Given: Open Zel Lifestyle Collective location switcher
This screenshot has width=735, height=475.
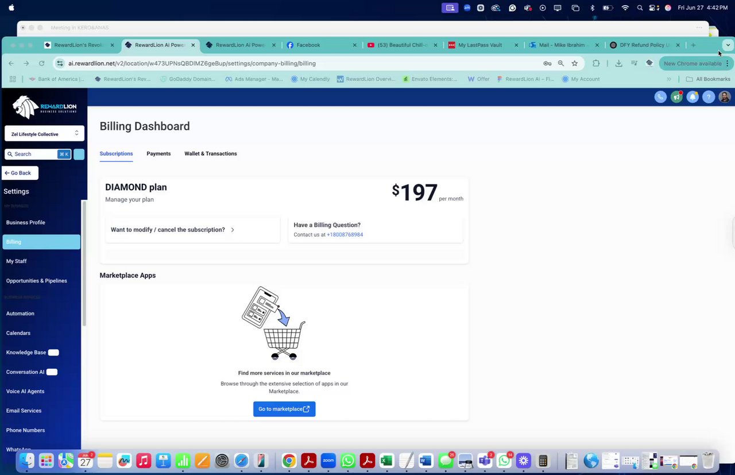Looking at the screenshot, I should [44, 134].
